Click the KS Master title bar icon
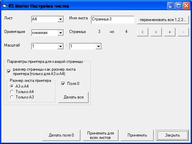Image resolution: width=192 pixels, height=144 pixels. pyautogui.click(x=4, y=6)
